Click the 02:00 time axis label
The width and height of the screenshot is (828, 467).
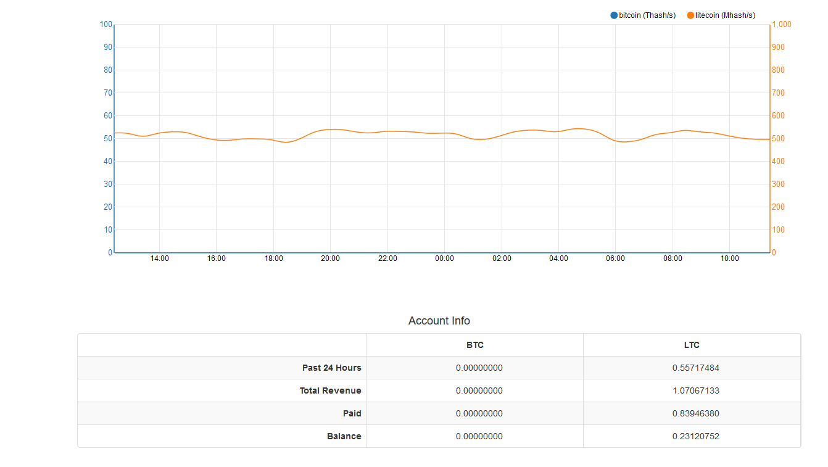[502, 258]
